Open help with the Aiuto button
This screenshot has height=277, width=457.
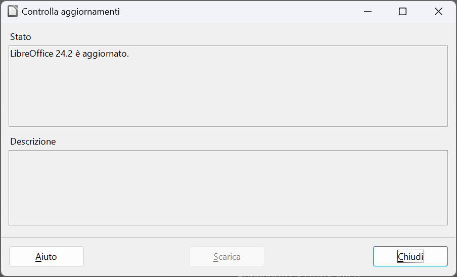47,256
